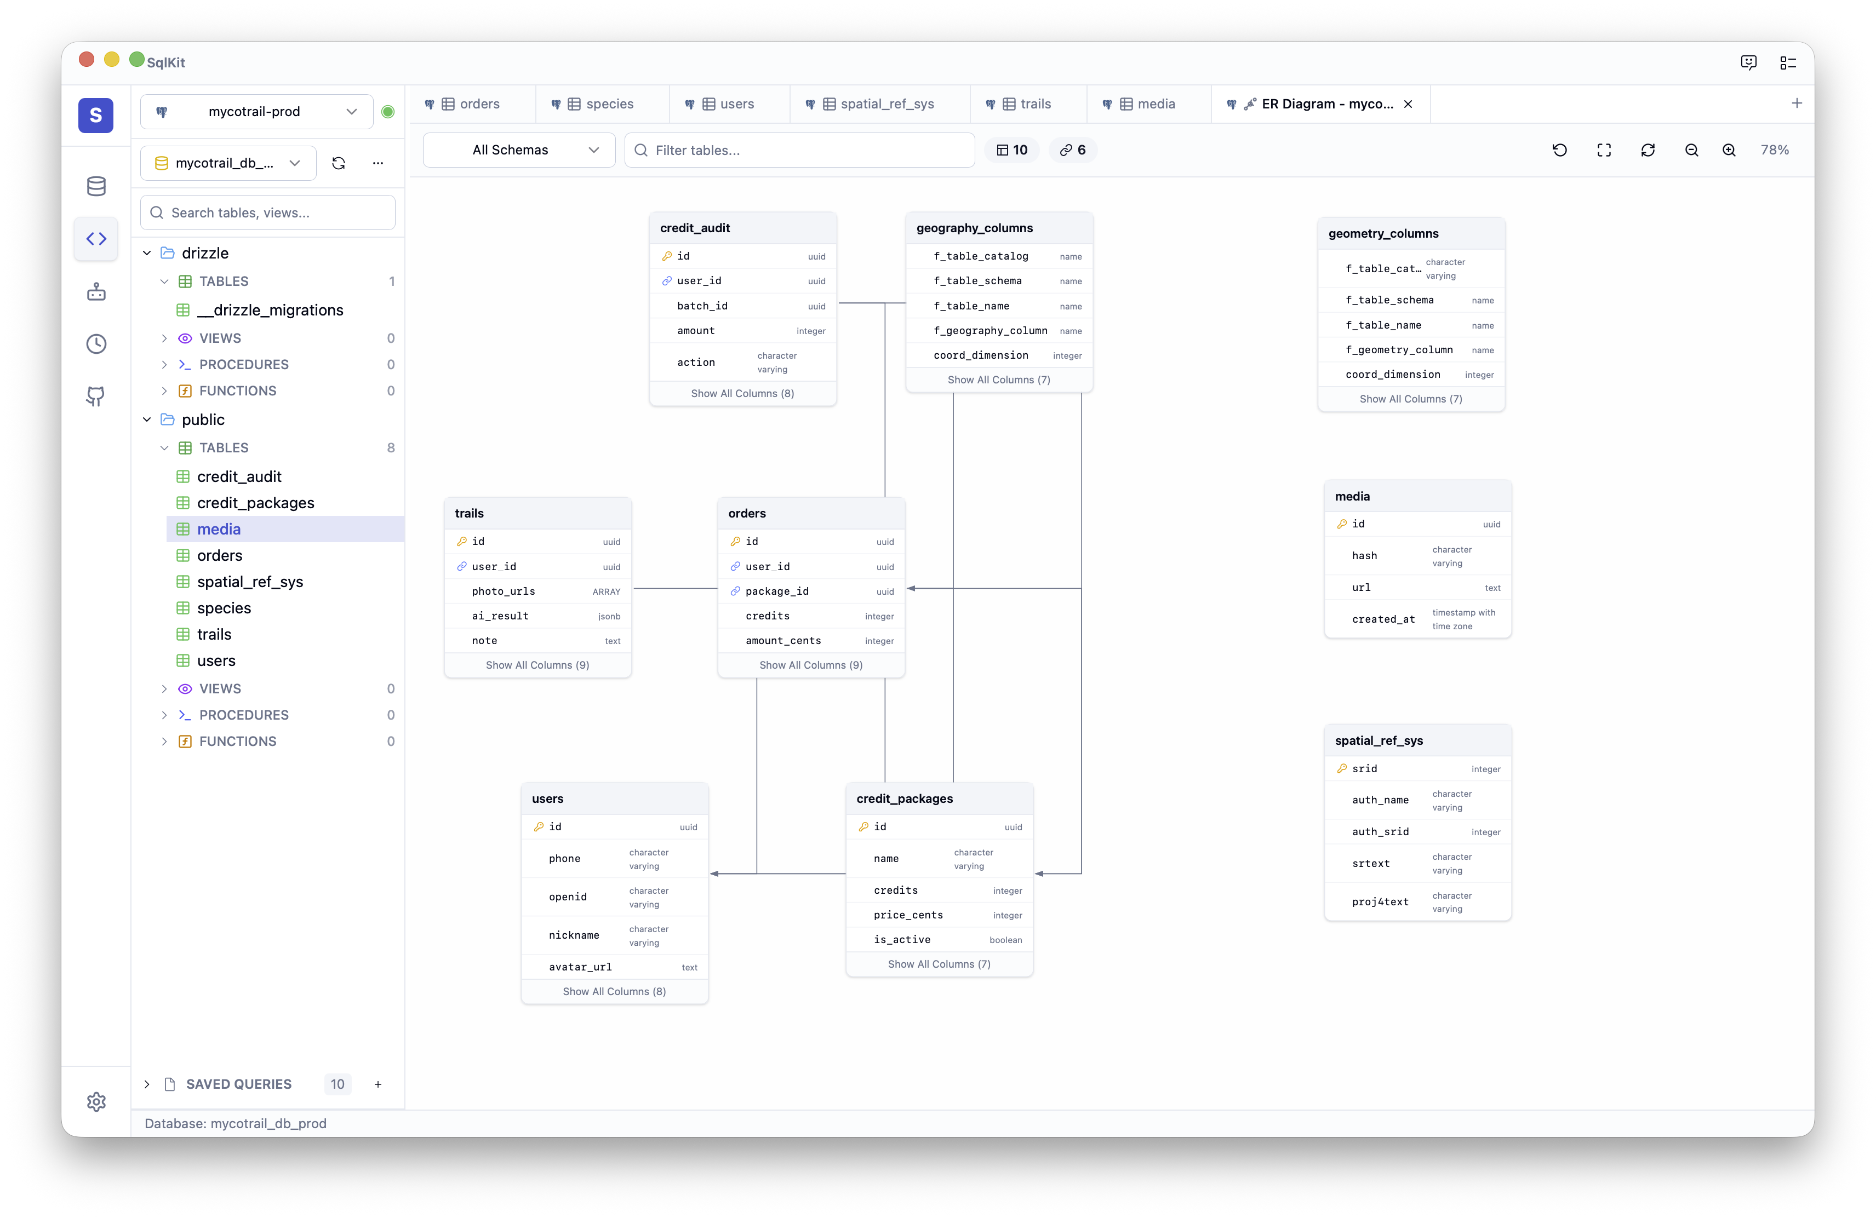Show all columns of trails table
The height and width of the screenshot is (1218, 1876).
coord(537,665)
